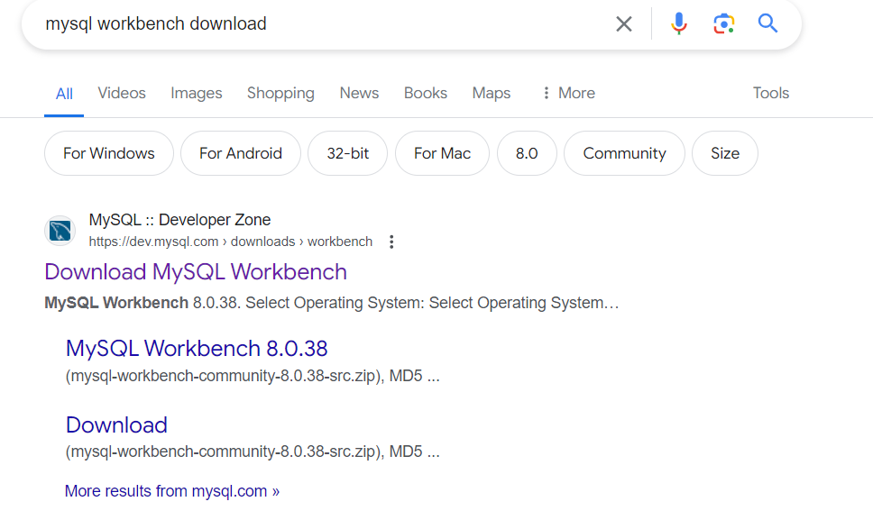Open Google Lens image search icon

pos(724,24)
